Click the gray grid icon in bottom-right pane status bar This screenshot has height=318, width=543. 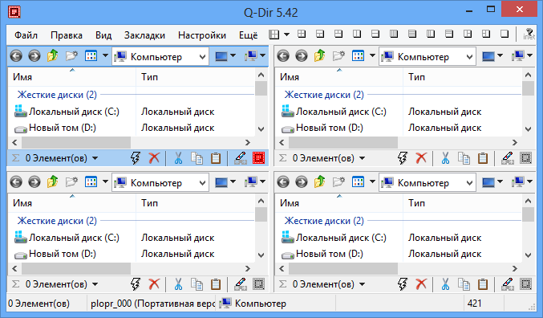pos(525,284)
